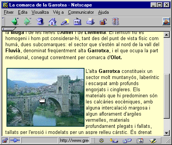Collapse the navigation toolbar via its grip

(x=3, y=21)
